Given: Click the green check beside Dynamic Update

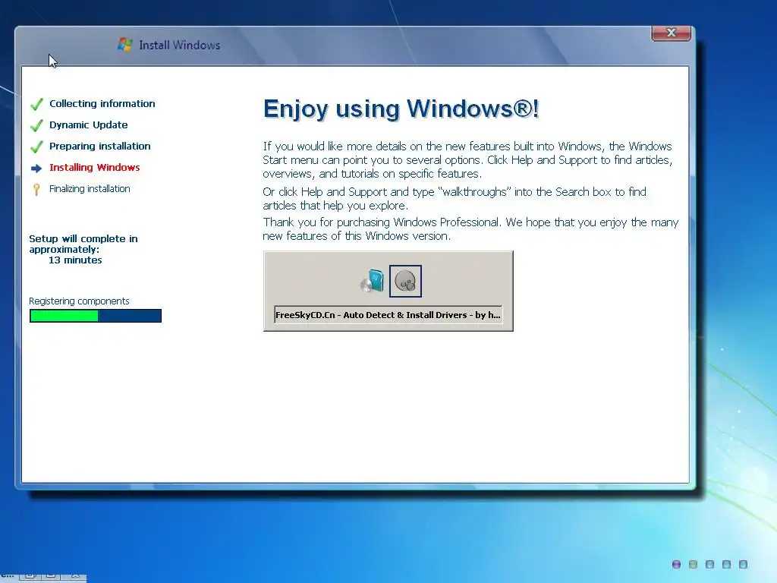Looking at the screenshot, I should pos(36,125).
